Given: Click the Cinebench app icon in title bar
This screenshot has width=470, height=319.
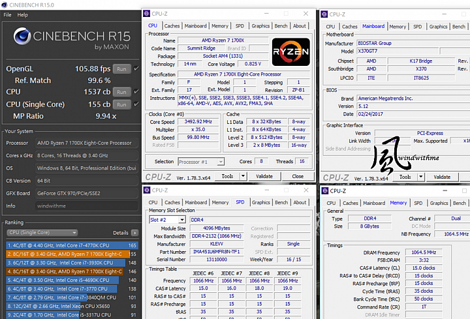Looking at the screenshot, I should pyautogui.click(x=4, y=5).
